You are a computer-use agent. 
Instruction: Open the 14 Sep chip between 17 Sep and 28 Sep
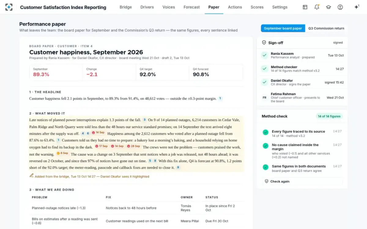point(117,147)
